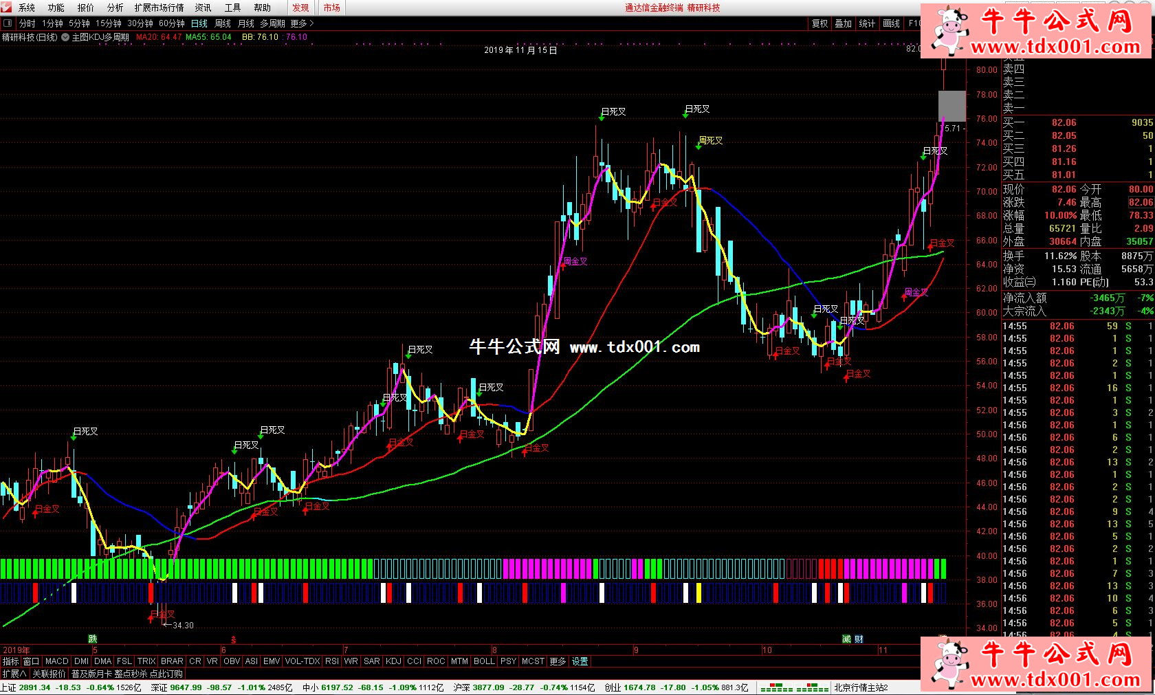Expand the 更多 periods list
Viewport: 1155px width, 695px height.
(x=301, y=23)
